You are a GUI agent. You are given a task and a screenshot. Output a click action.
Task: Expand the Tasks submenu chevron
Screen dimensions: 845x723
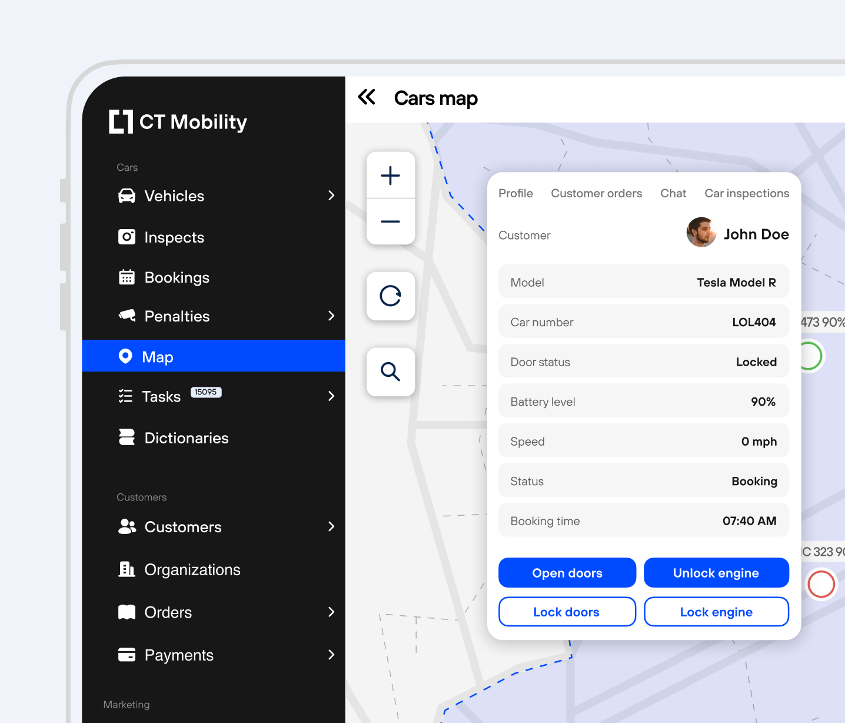point(331,396)
